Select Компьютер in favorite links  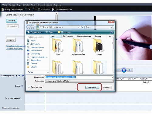coord(34,54)
